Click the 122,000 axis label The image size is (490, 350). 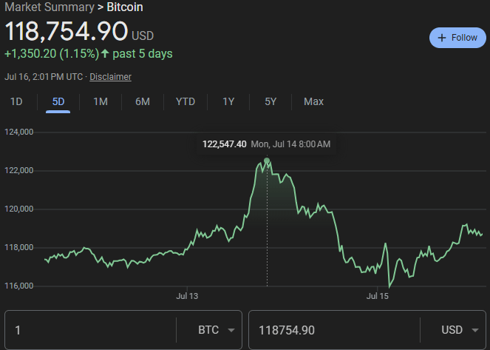point(18,170)
